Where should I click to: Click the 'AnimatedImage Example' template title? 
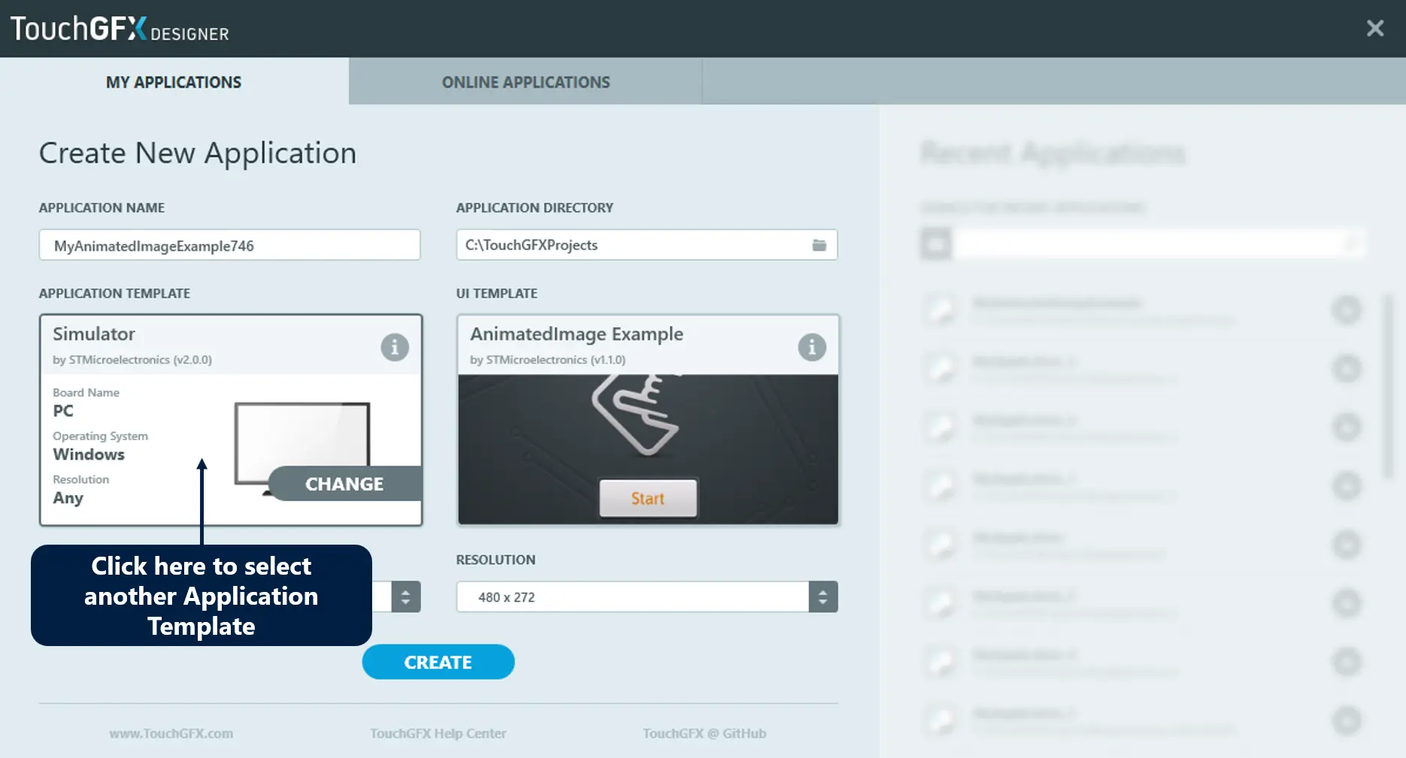(577, 334)
